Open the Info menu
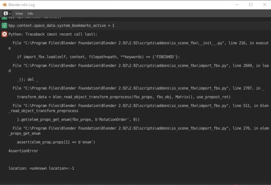This screenshot has height=185, width=271. pyautogui.click(x=30, y=14)
